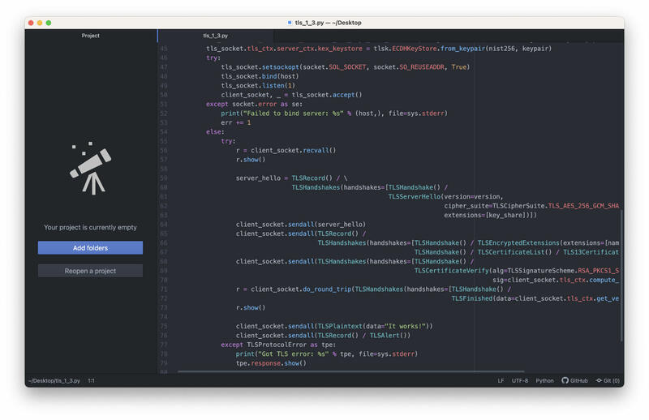Click the file icon in the title bar
Image resolution: width=649 pixels, height=420 pixels.
tap(290, 23)
